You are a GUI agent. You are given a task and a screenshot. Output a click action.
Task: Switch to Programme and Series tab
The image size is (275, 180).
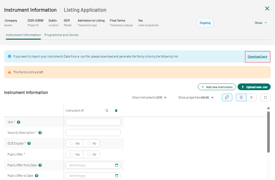61,35
